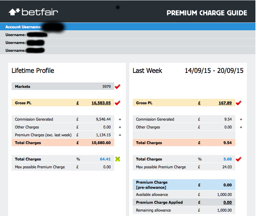Click the underlined Premium Charge Applied 0.00 value
Screen dimensions: 266x216
pos(227,202)
